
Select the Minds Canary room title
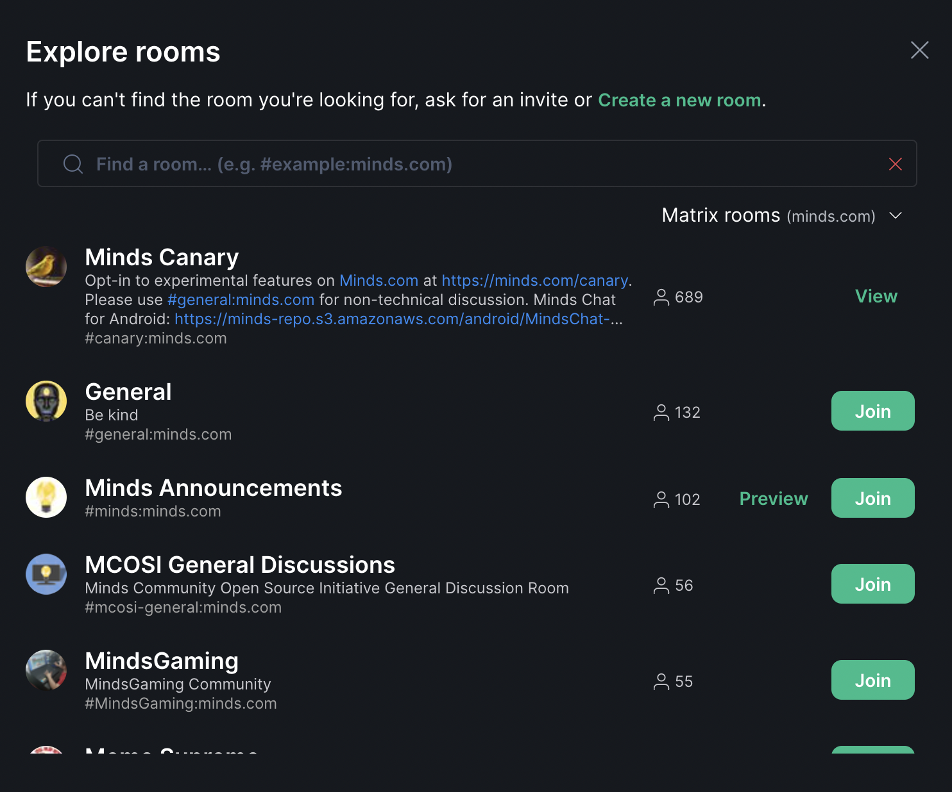click(x=162, y=257)
